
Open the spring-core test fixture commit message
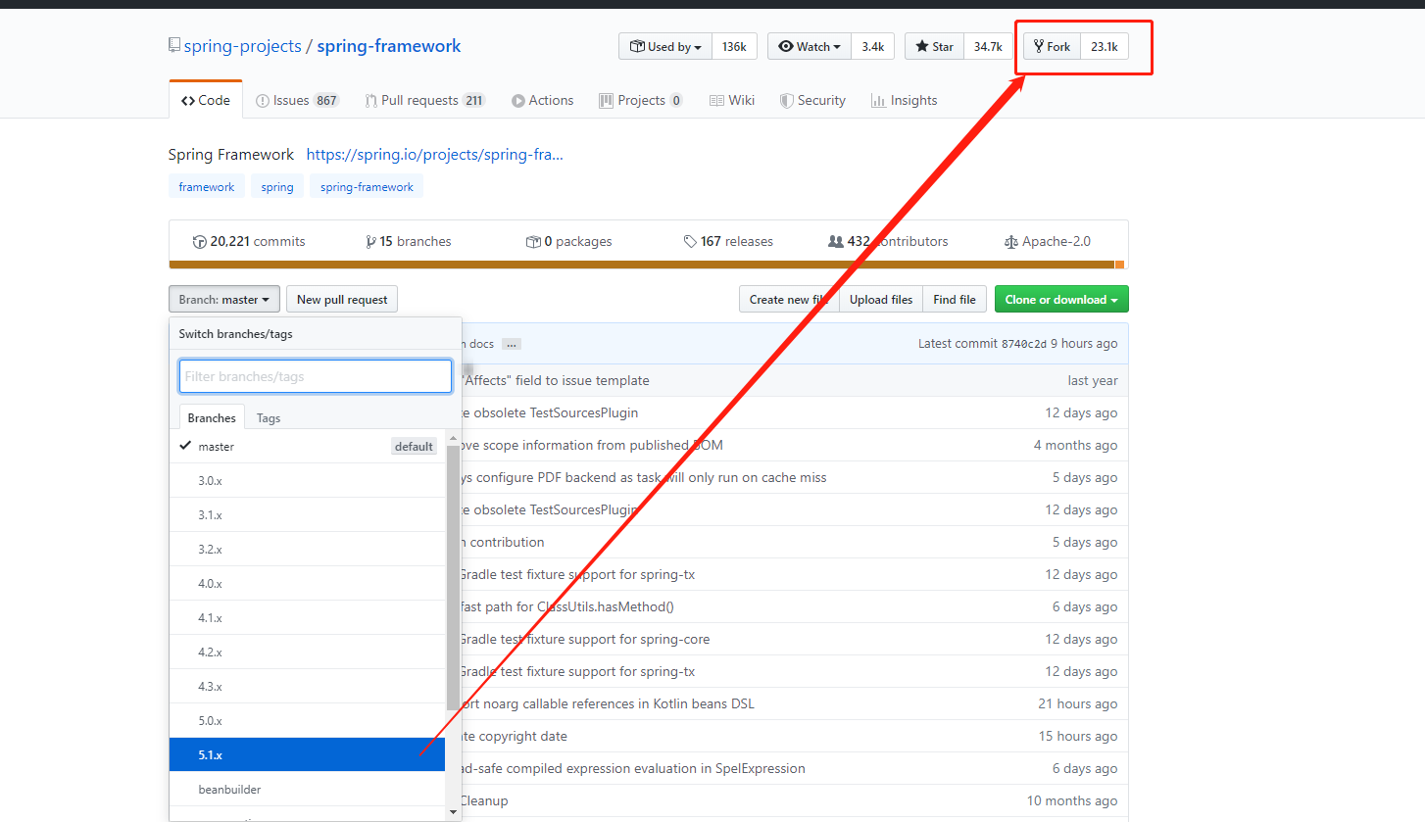pyautogui.click(x=585, y=639)
